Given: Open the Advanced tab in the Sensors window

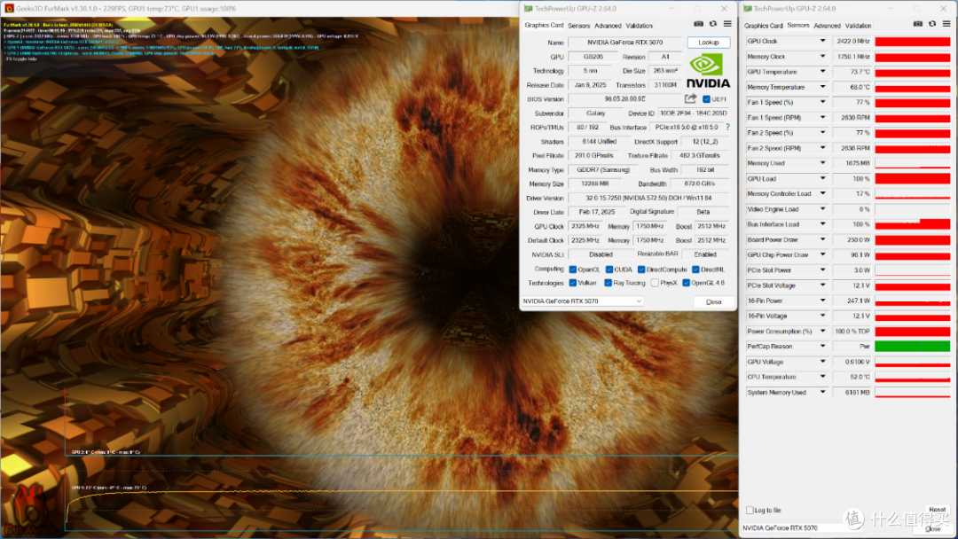Looking at the screenshot, I should pos(827,25).
